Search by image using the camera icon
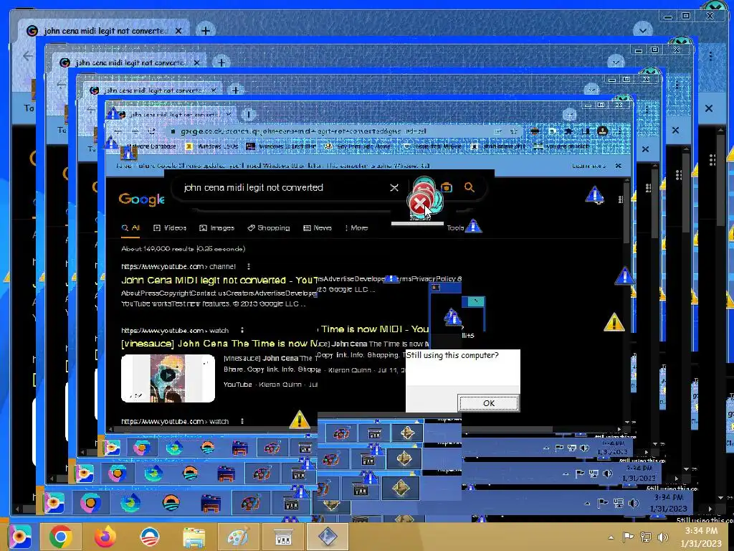The width and height of the screenshot is (734, 551). [447, 187]
